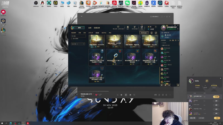
Task: Open the sort order dropdown in store
Action: click(x=78, y=44)
